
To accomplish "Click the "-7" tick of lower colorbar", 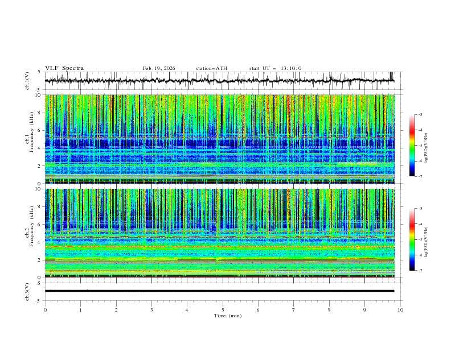I will point(420,270).
